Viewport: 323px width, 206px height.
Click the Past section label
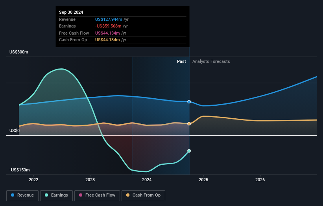click(181, 62)
